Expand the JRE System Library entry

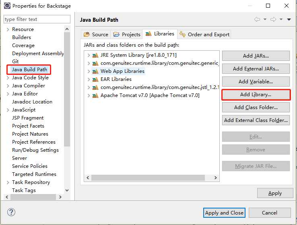click(x=89, y=55)
